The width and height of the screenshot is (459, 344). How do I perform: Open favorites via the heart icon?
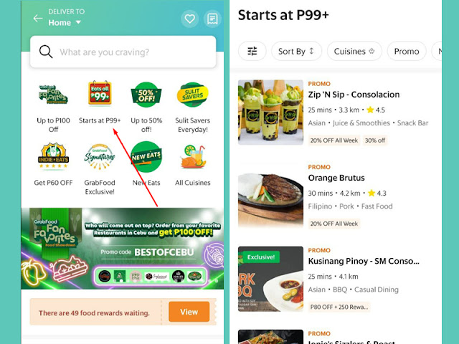tap(189, 19)
